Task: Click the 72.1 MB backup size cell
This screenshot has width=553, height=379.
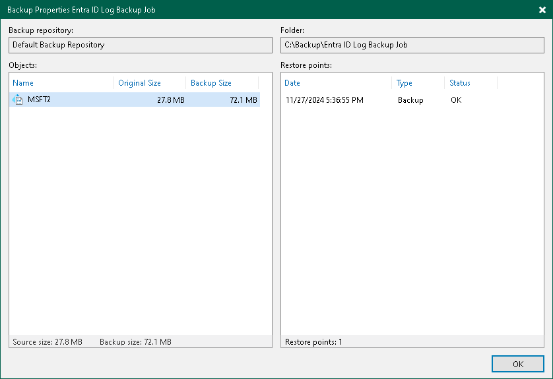Action: 244,100
